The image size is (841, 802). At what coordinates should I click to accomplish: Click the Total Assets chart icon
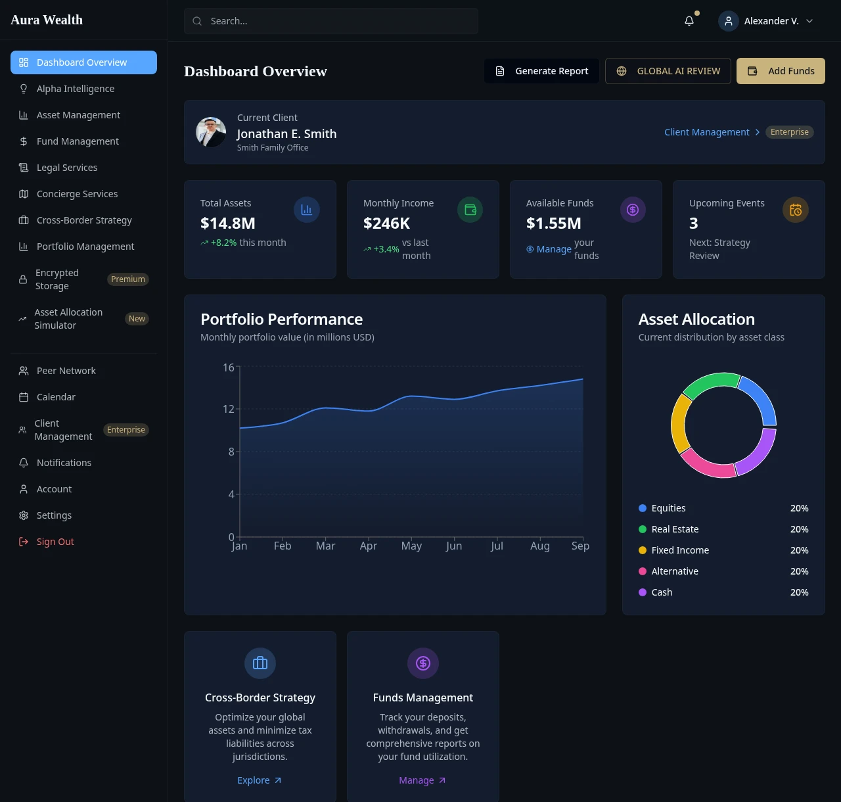pos(306,210)
